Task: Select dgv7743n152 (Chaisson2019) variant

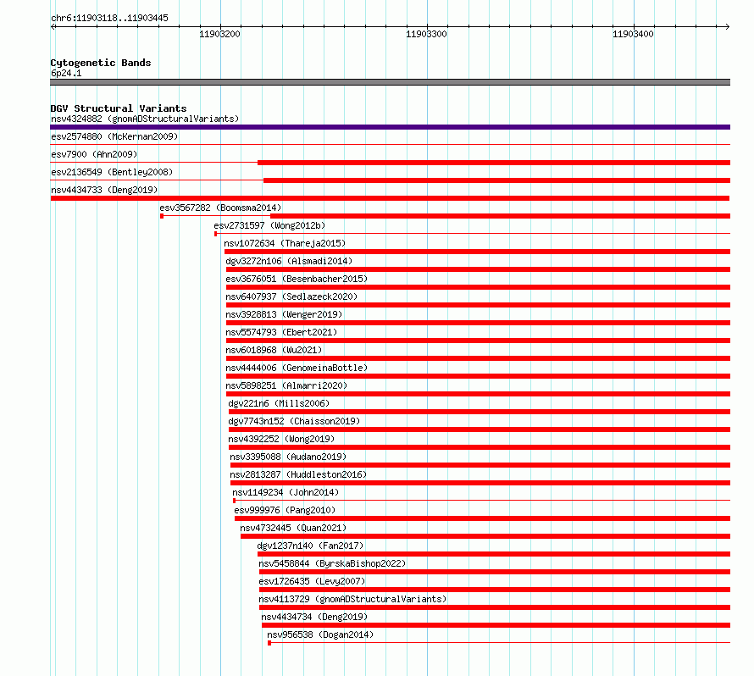Action: tap(294, 421)
